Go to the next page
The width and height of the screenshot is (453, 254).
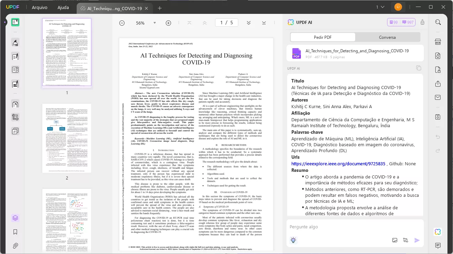tap(249, 23)
